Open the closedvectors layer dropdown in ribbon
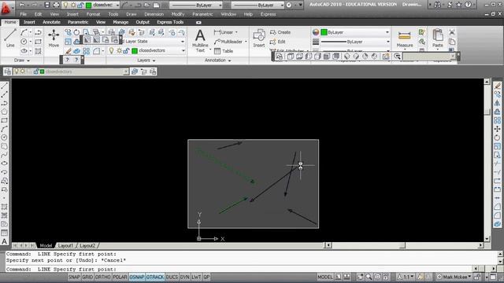The image size is (504, 283). coord(183,50)
